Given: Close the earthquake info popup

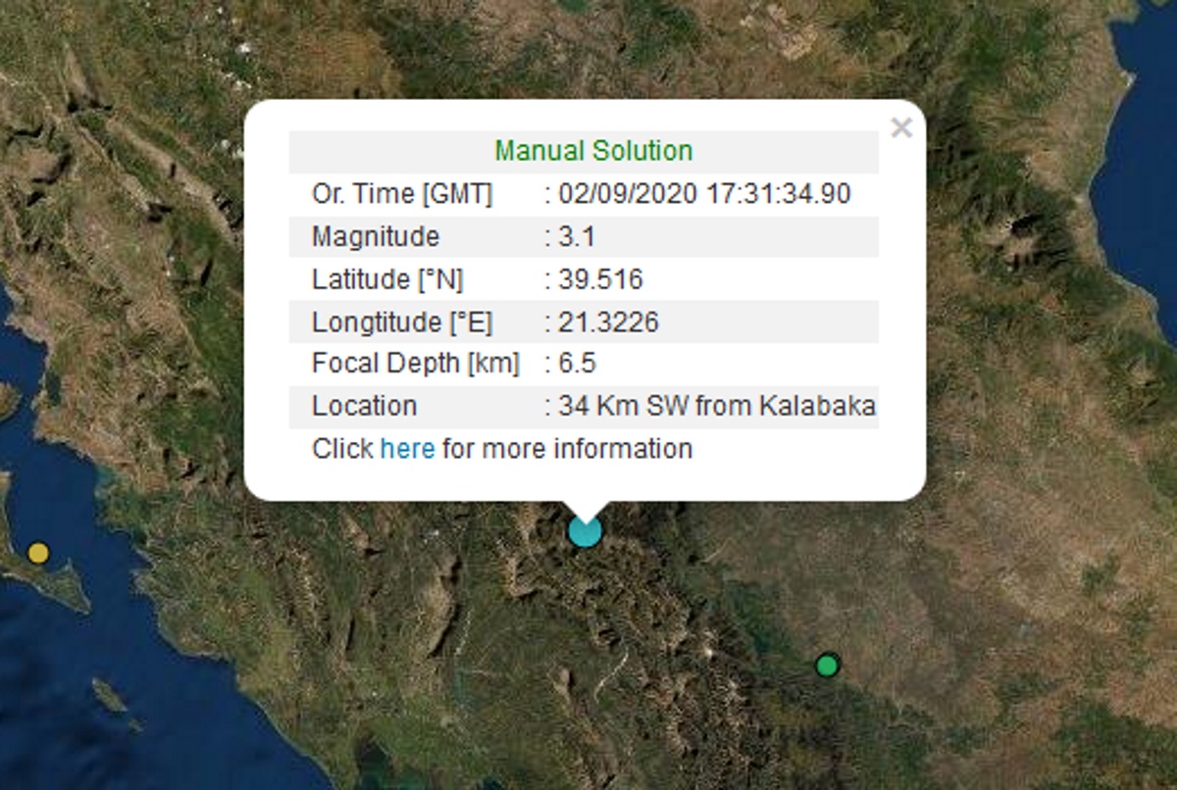Looking at the screenshot, I should (901, 128).
